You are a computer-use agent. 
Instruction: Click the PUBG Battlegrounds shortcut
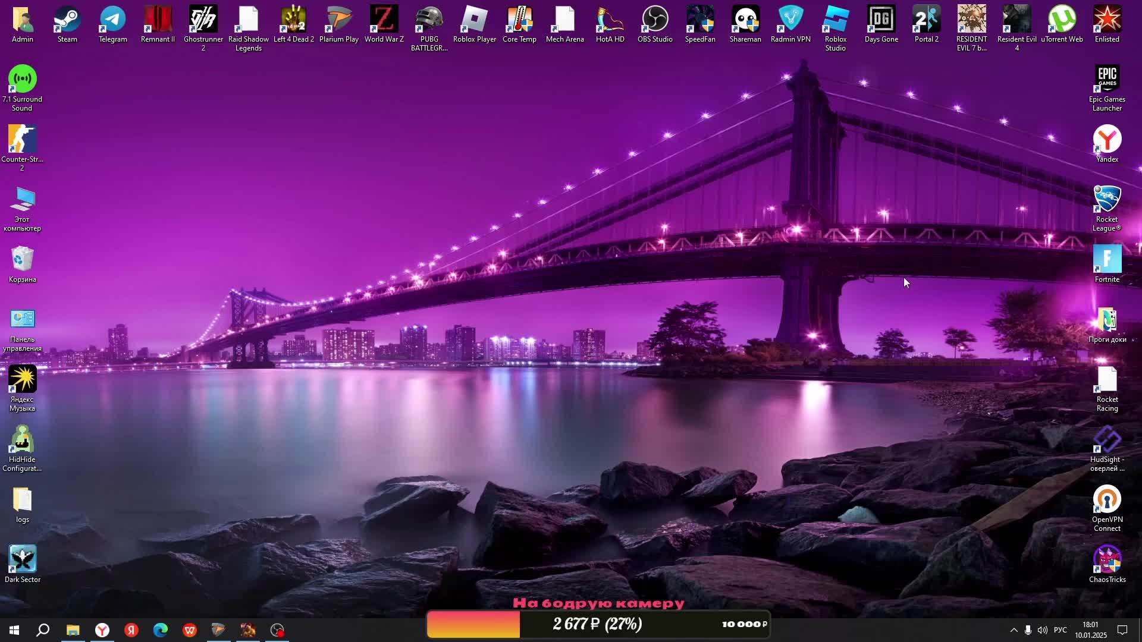pos(429,28)
